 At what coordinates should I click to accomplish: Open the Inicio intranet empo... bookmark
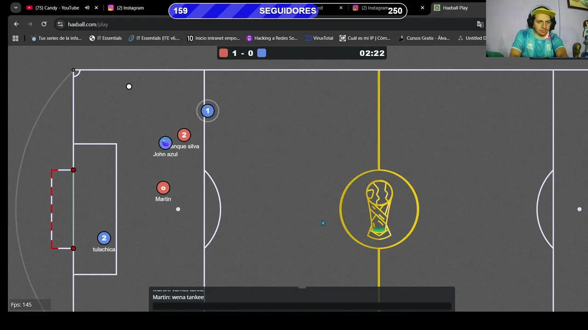(x=214, y=38)
